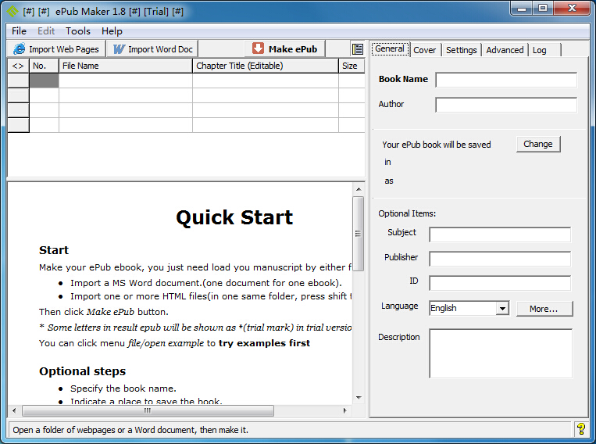Image resolution: width=596 pixels, height=444 pixels.
Task: Switch to the General tab
Action: click(390, 49)
